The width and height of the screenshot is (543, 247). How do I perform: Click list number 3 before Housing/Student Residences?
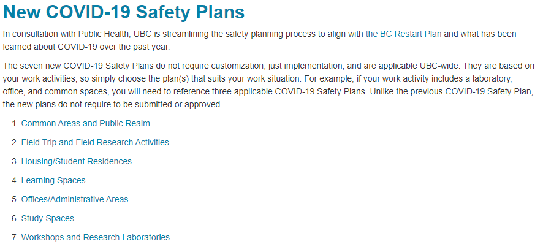[15, 161]
